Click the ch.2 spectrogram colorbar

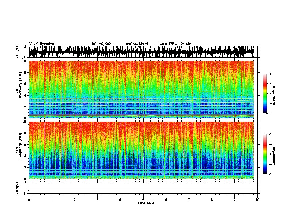pos(265,154)
